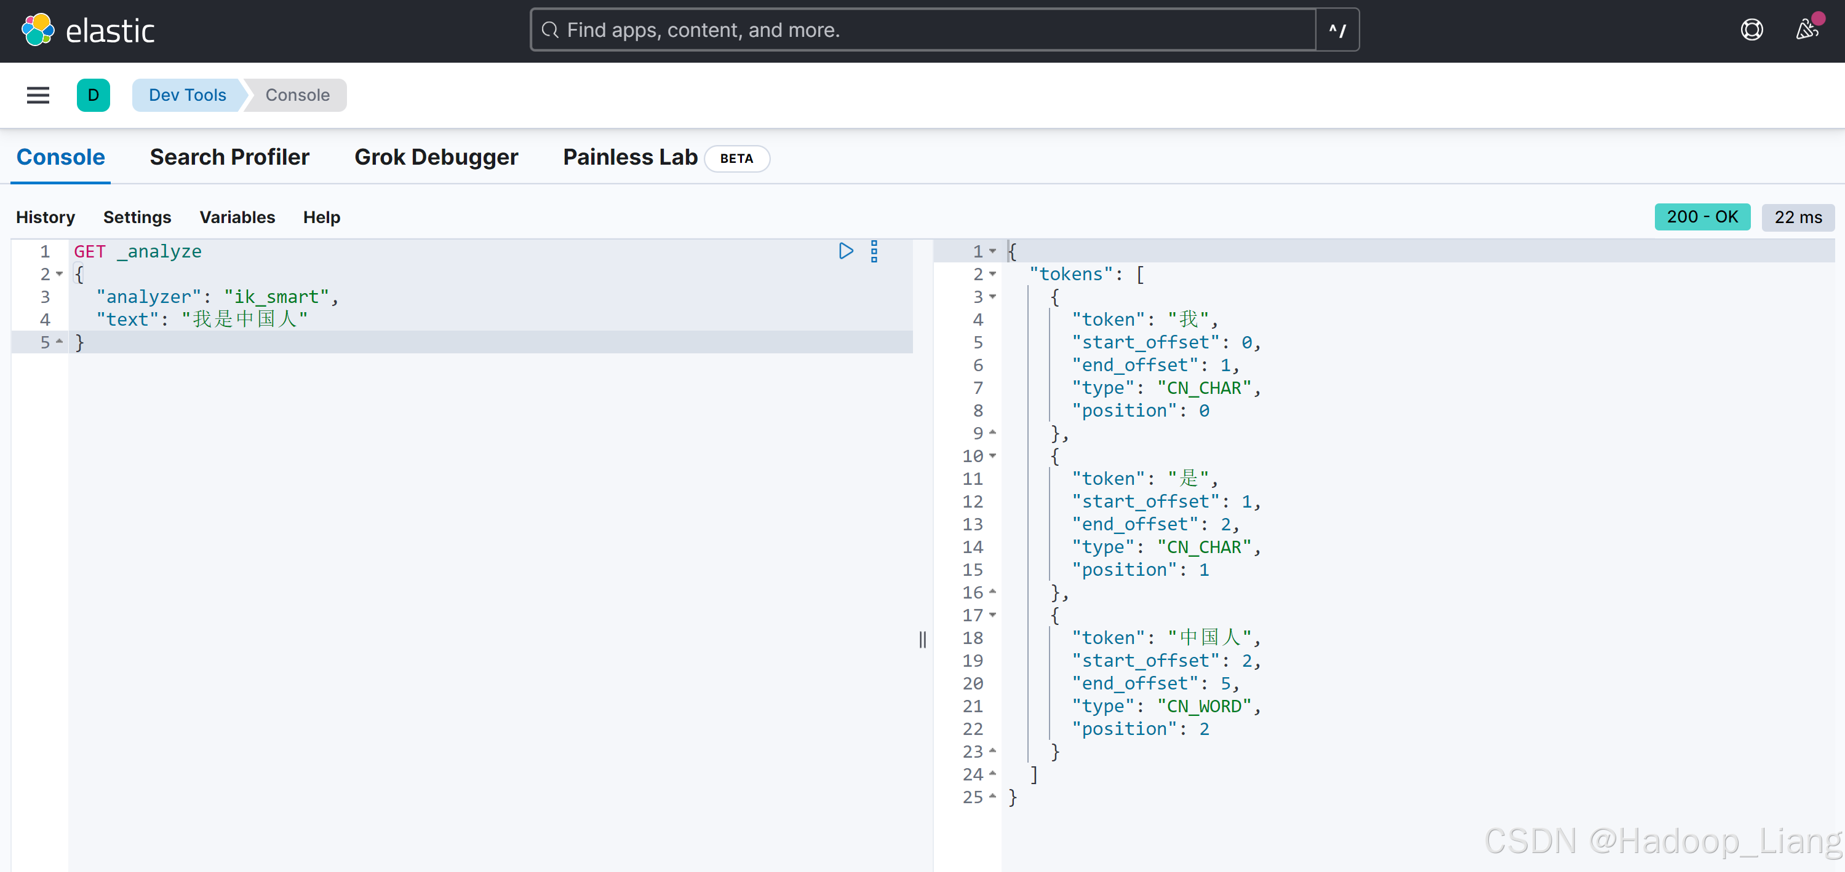The image size is (1845, 872).
Task: Open the Help panel
Action: click(x=321, y=217)
